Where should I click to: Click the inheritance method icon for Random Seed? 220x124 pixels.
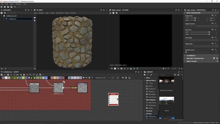click(x=212, y=50)
